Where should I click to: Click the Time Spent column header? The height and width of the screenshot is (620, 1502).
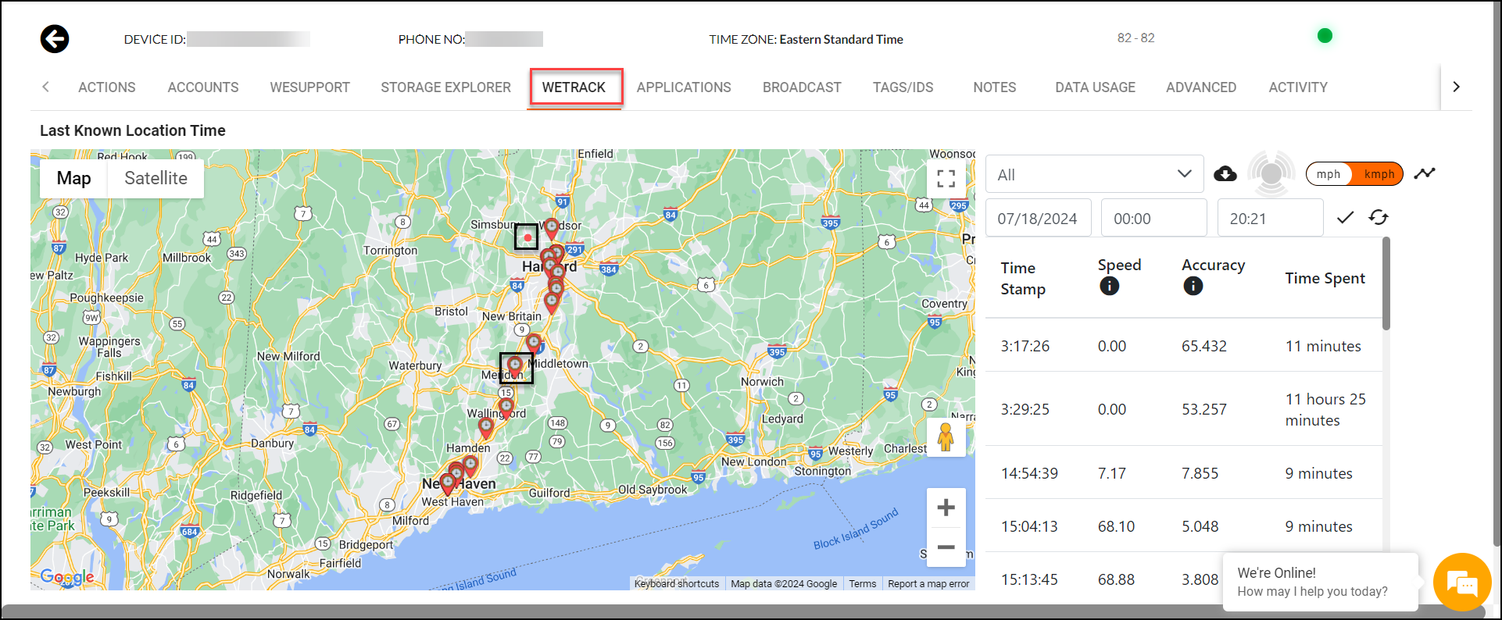[x=1325, y=278]
